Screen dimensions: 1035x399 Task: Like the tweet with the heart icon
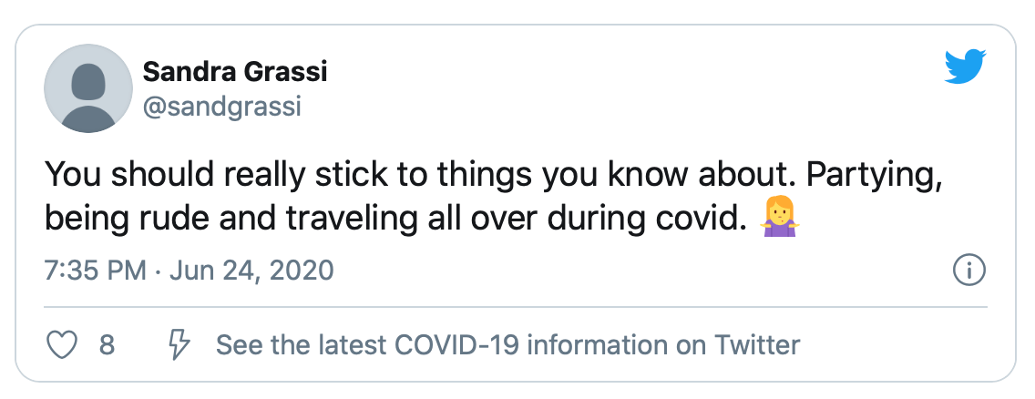[x=61, y=345]
